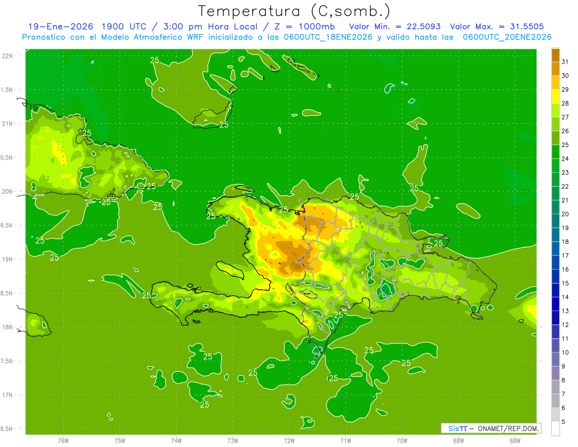Pick the gray legend swatch between 6 and 7
Viewport: 578px width, 447px height.
(x=555, y=401)
